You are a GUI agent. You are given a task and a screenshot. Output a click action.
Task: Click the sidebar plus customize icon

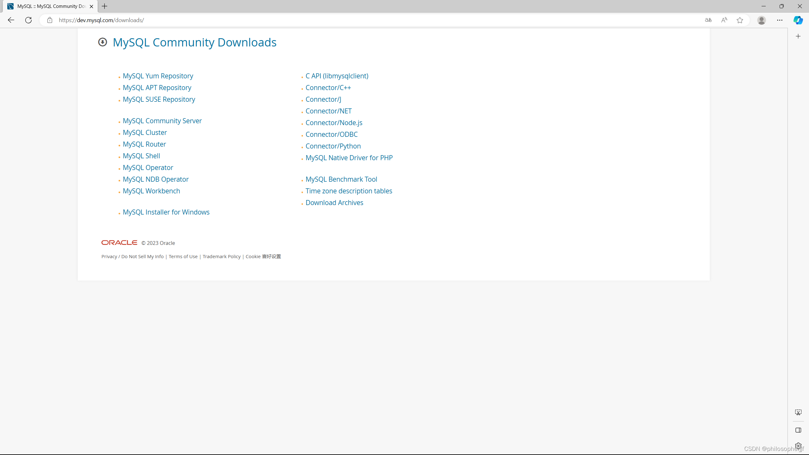click(x=798, y=36)
